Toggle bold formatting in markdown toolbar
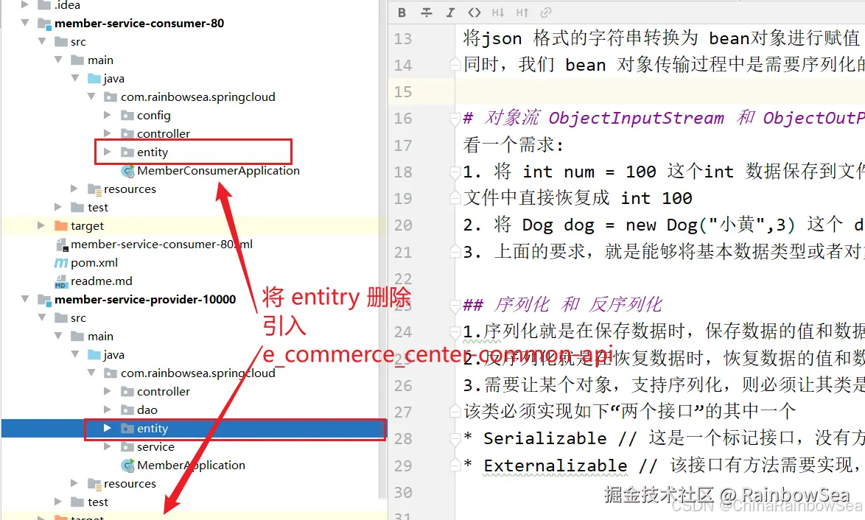 coord(402,13)
